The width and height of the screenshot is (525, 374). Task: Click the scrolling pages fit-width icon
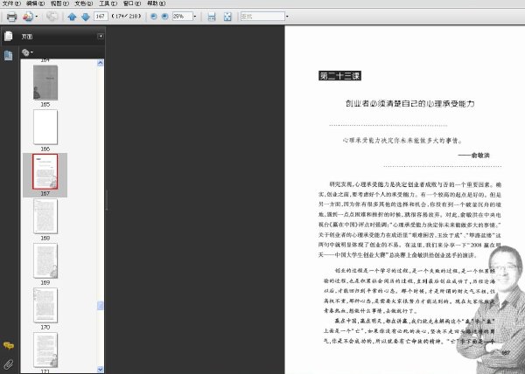coord(212,17)
